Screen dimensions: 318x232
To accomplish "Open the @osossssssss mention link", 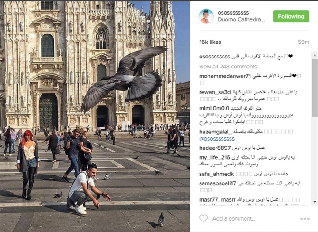I will point(216,139).
